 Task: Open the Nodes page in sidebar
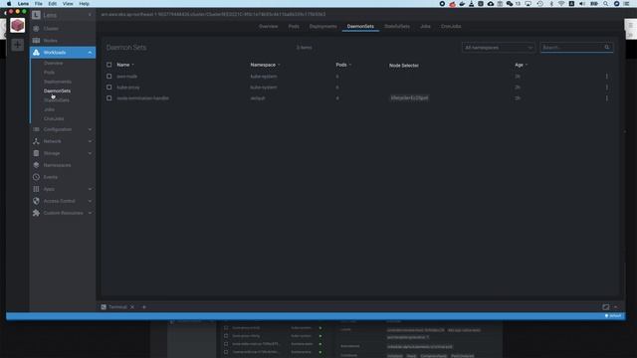pyautogui.click(x=51, y=41)
